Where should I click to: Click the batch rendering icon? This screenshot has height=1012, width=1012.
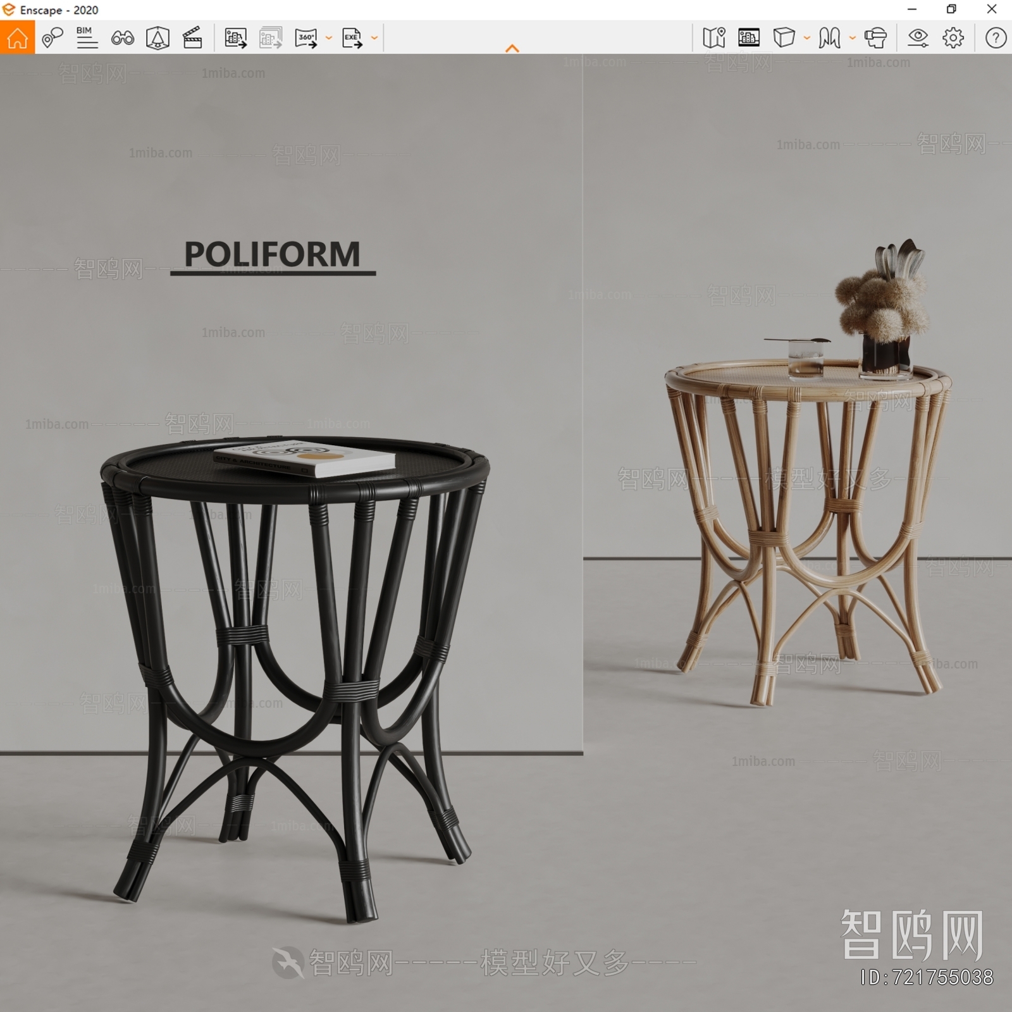(271, 38)
